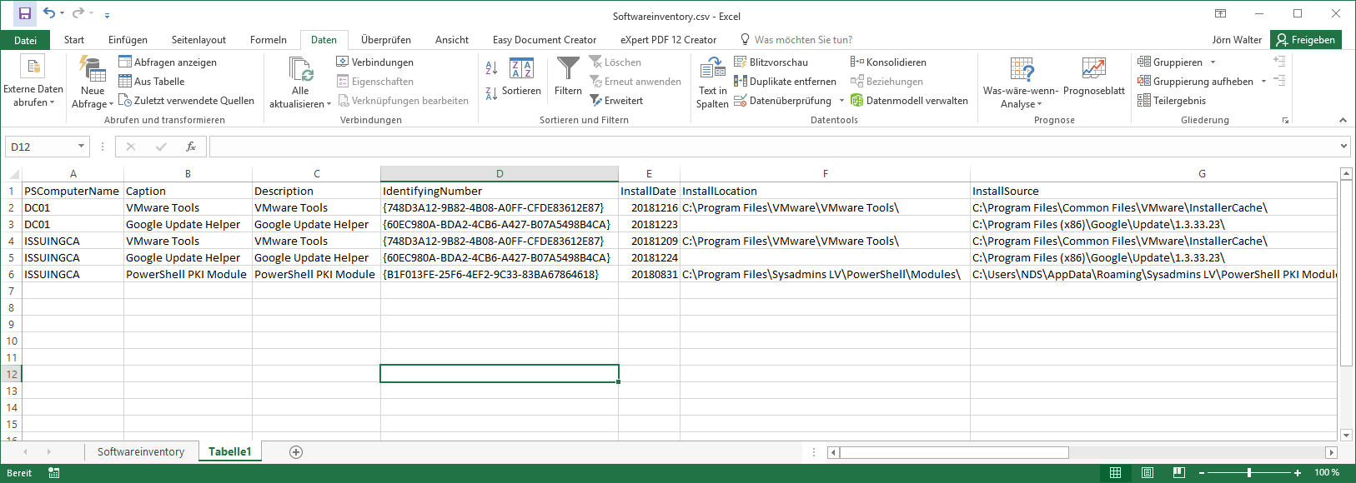Open the Formeln ribbon tab
Viewport: 1356px width, 483px height.
(x=268, y=40)
